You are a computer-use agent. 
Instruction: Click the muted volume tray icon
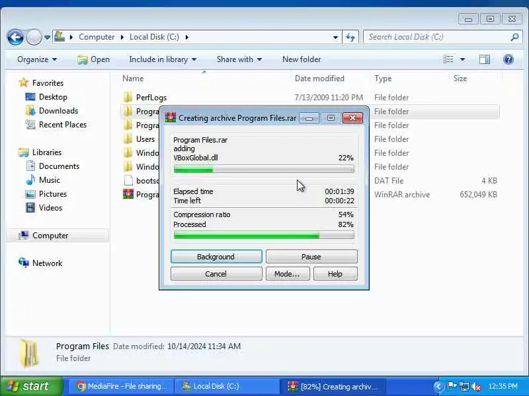point(475,386)
